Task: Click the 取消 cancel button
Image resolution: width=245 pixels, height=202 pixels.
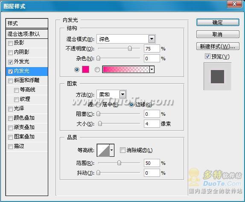Action: click(218, 34)
